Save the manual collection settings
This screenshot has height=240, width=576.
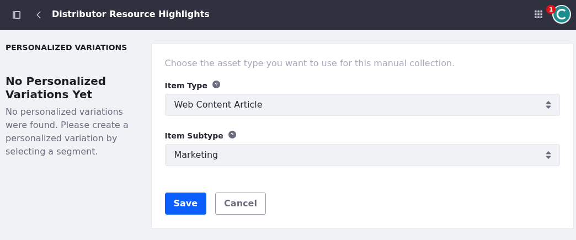point(185,204)
